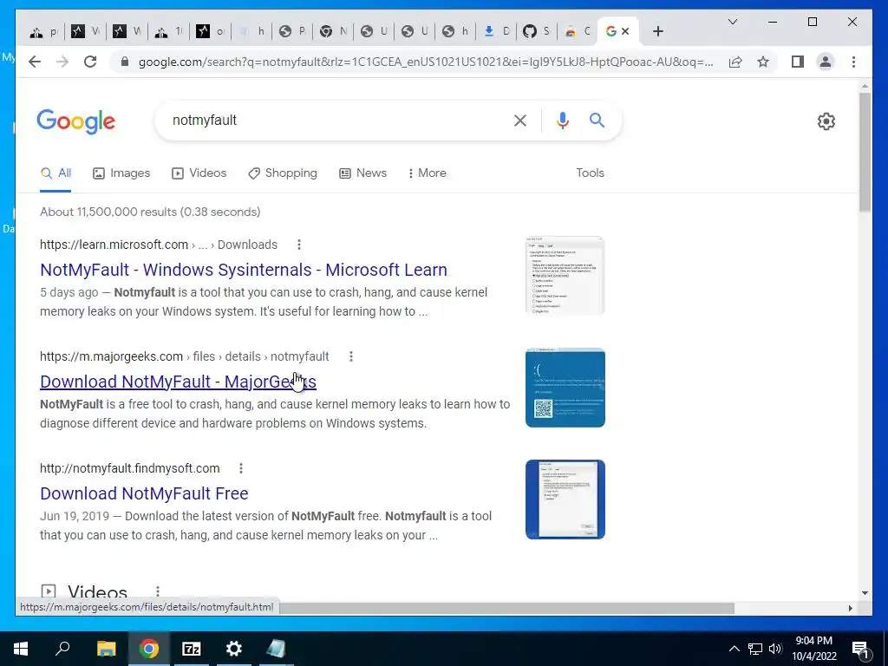Click the findmysoft result thumbnail

click(565, 499)
